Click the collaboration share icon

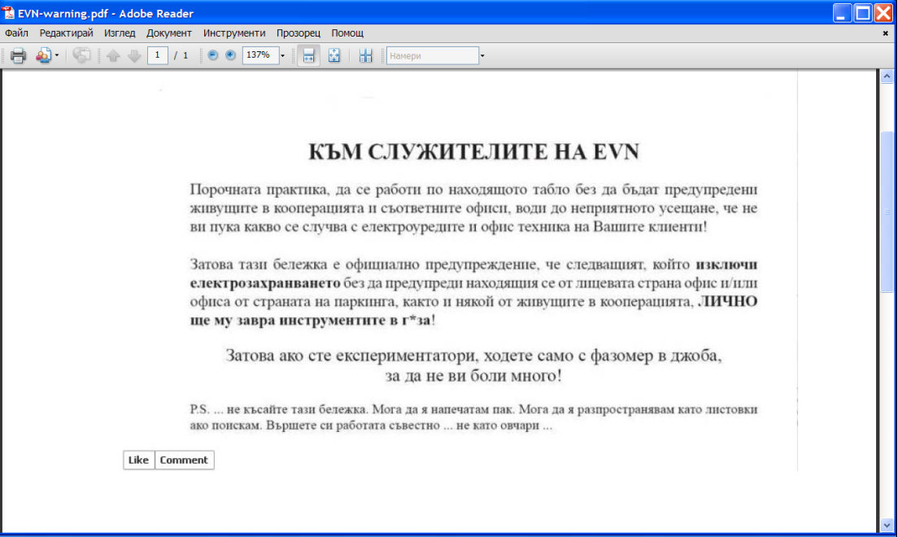[x=44, y=55]
